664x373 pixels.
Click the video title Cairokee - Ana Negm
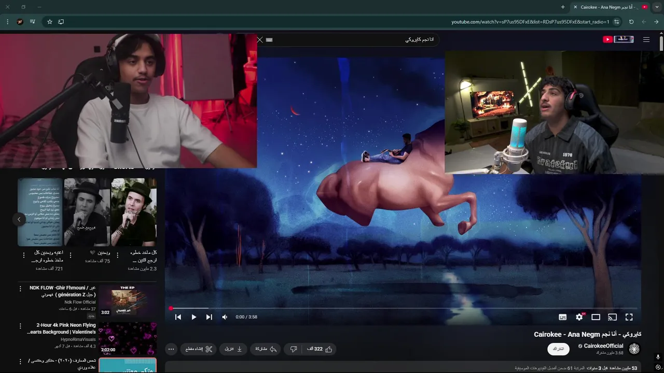click(588, 334)
